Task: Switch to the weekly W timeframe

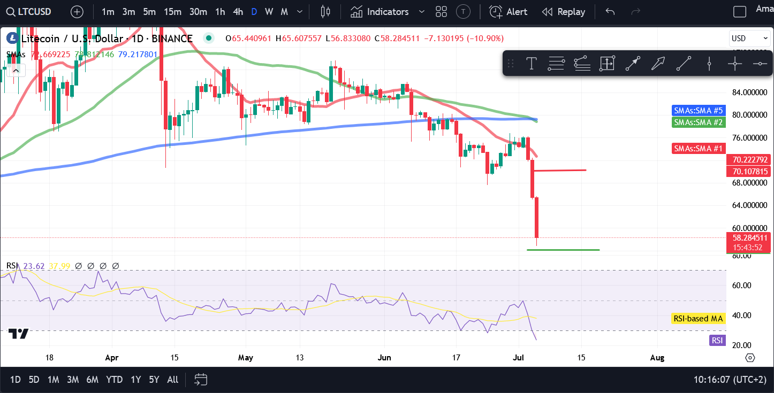Action: [x=269, y=11]
